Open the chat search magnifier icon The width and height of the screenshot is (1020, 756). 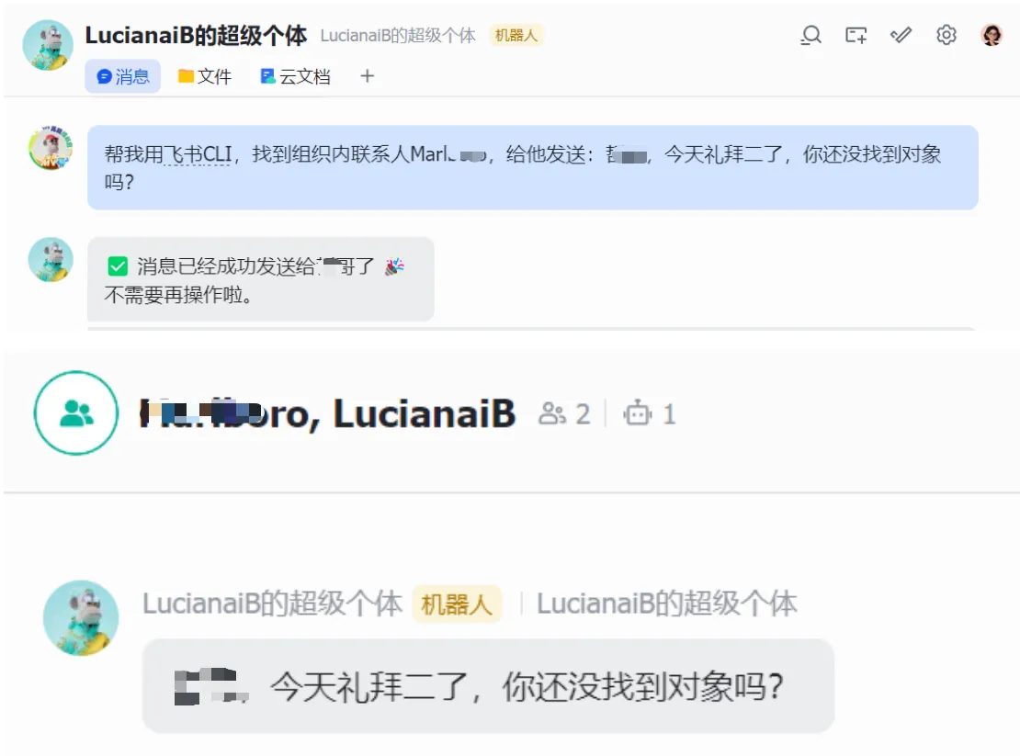(x=810, y=35)
